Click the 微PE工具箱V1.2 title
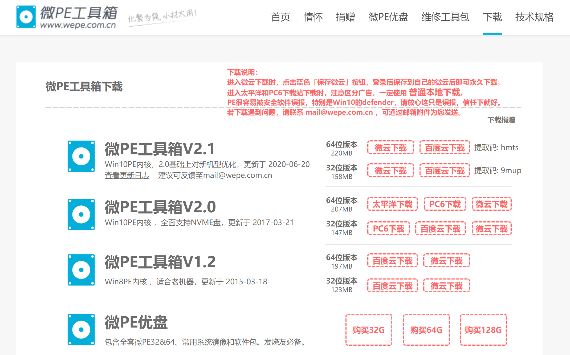 click(160, 262)
